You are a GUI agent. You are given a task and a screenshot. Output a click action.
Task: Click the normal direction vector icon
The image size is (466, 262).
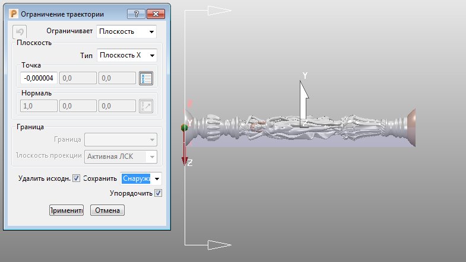coord(146,106)
